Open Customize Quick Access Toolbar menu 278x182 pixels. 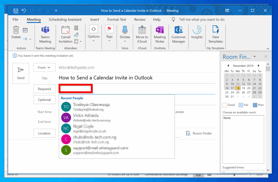(x=56, y=11)
